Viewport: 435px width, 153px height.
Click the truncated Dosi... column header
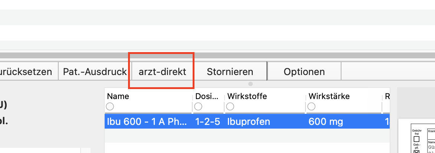coord(207,96)
